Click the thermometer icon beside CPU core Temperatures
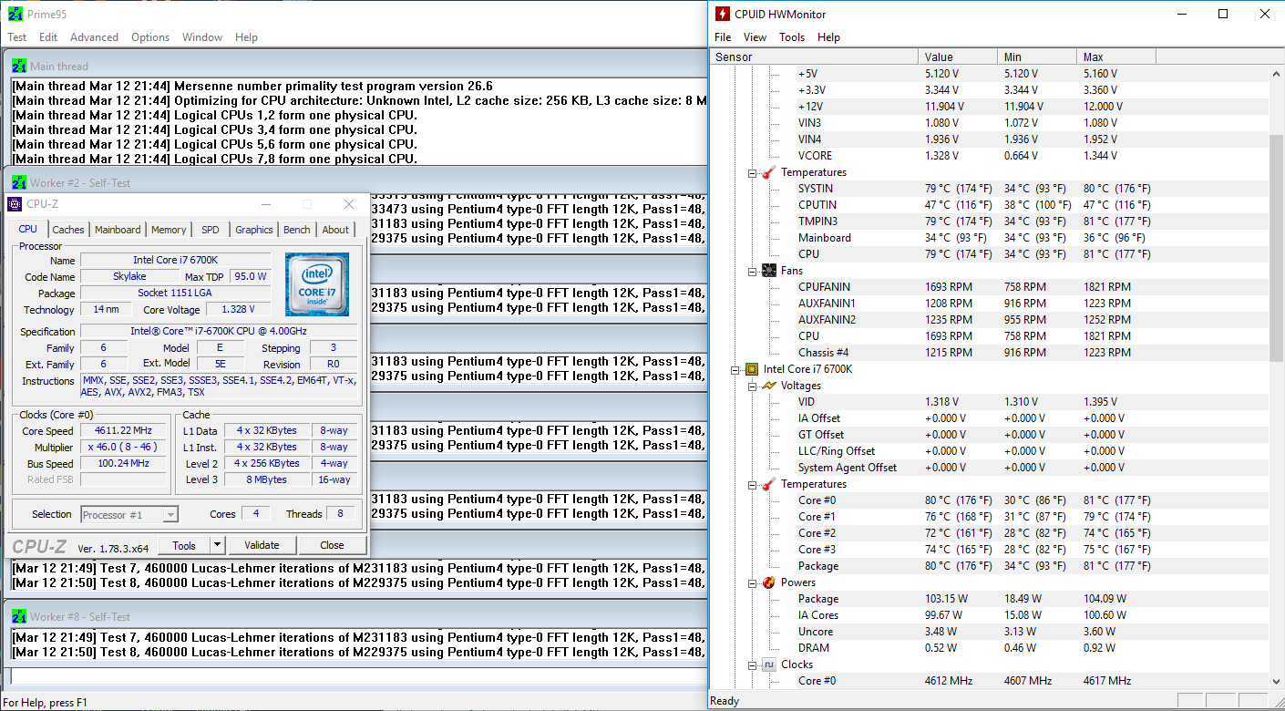Viewport: 1285px width, 711px height. click(769, 484)
